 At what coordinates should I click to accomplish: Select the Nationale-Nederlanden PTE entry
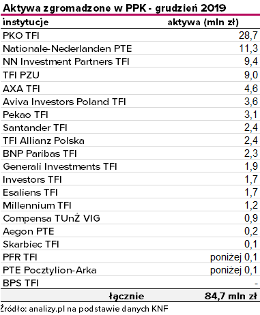pyautogui.click(x=68, y=48)
